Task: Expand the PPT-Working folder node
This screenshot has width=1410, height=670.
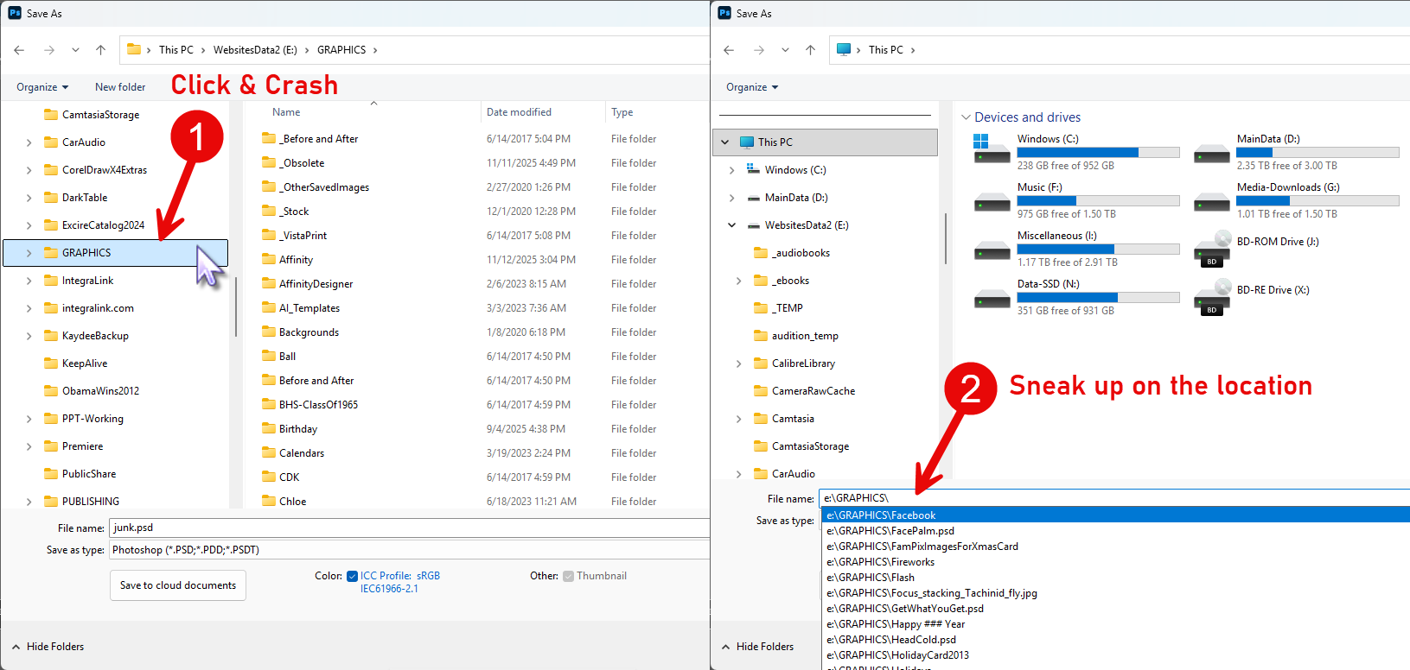Action: [29, 419]
